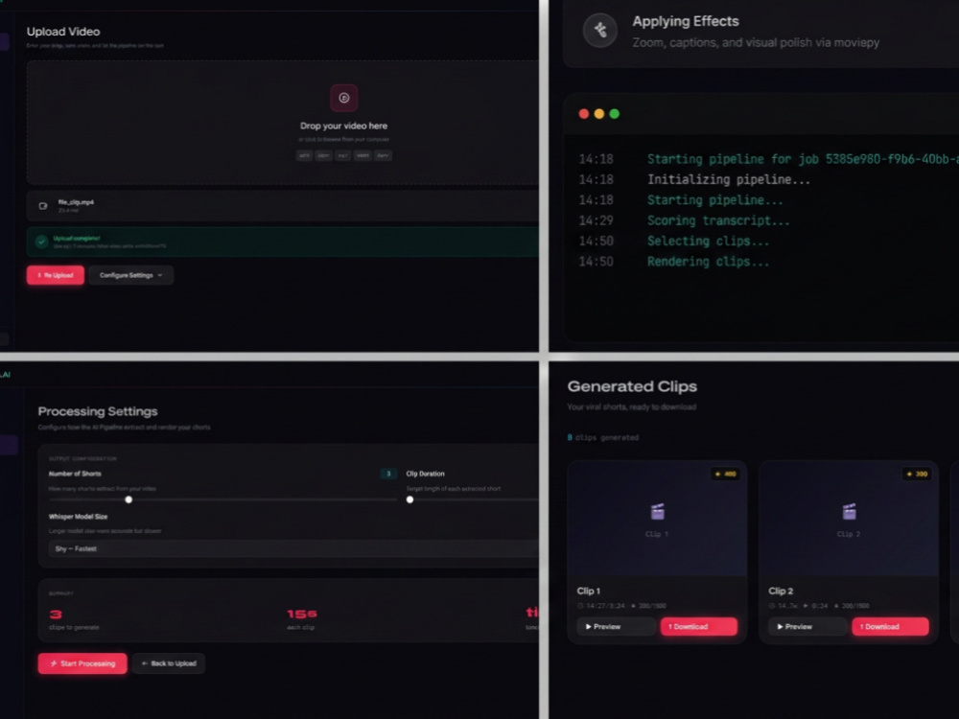
Task: Click the 'clips to generate' summary value
Action: click(x=56, y=615)
